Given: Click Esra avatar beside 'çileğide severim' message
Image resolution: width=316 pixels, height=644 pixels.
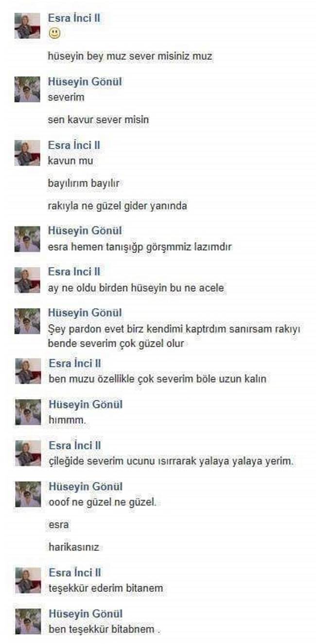Looking at the screenshot, I should (x=28, y=453).
